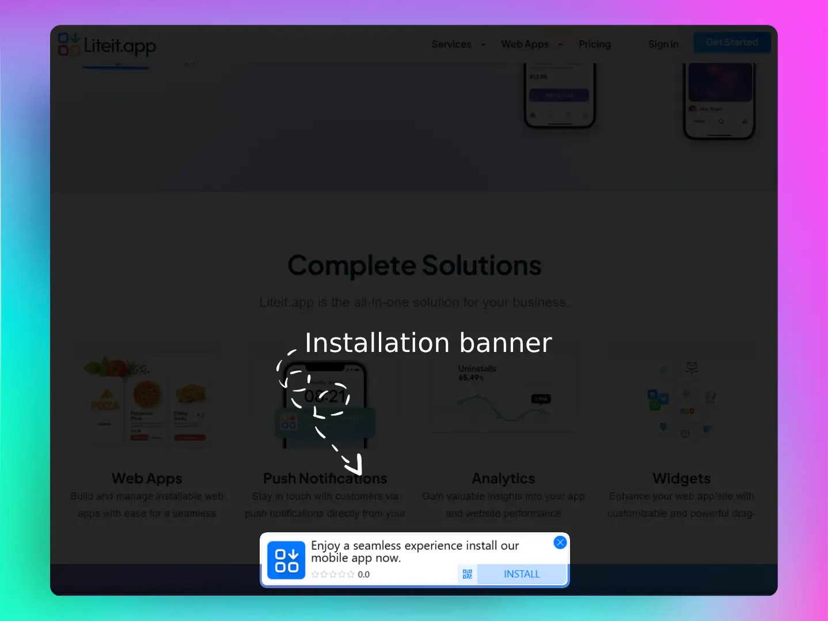Click the Get Started button
Screen dimensions: 828x621
coord(732,42)
